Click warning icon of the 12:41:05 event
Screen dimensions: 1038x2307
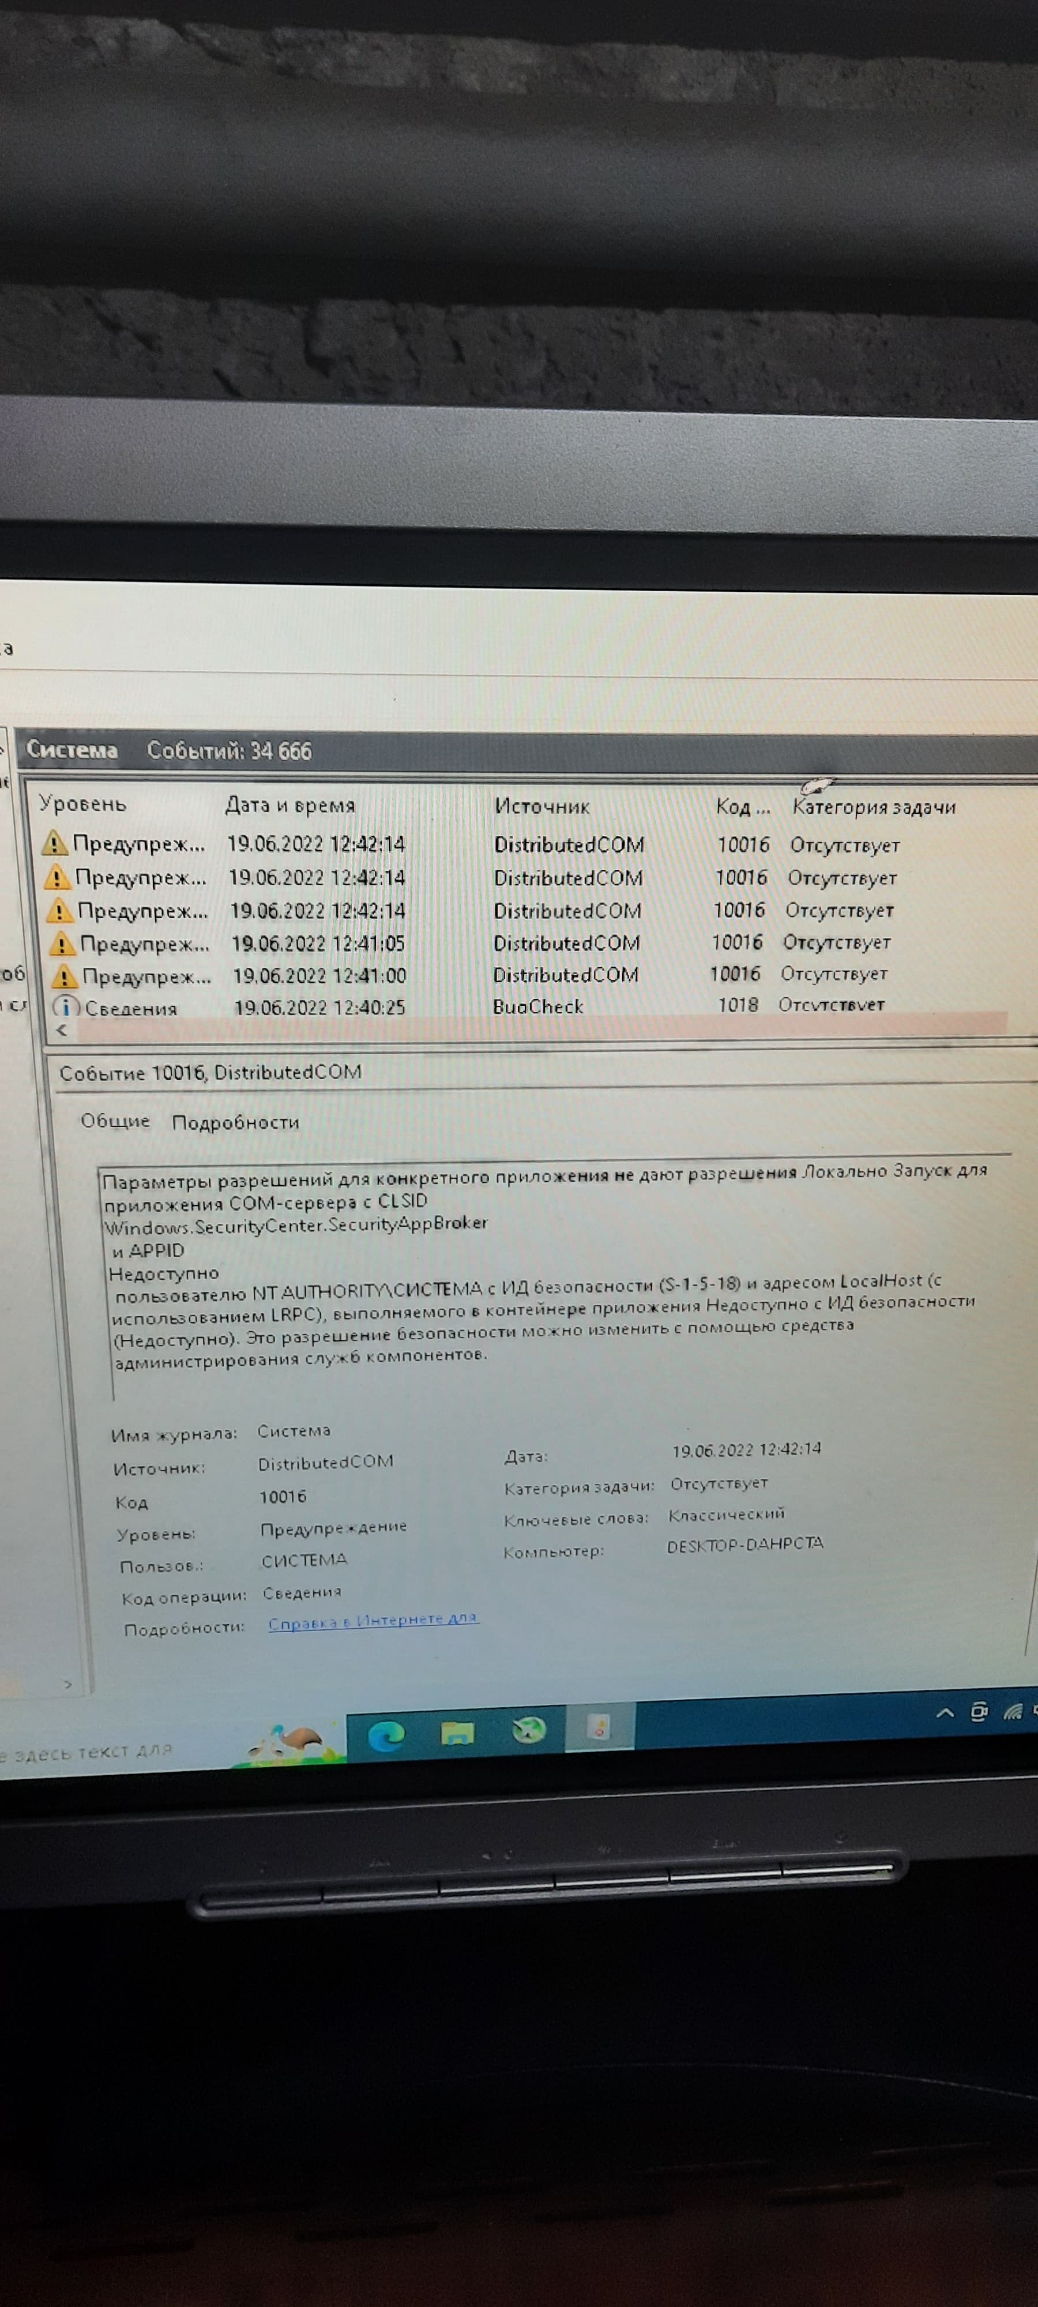61,943
